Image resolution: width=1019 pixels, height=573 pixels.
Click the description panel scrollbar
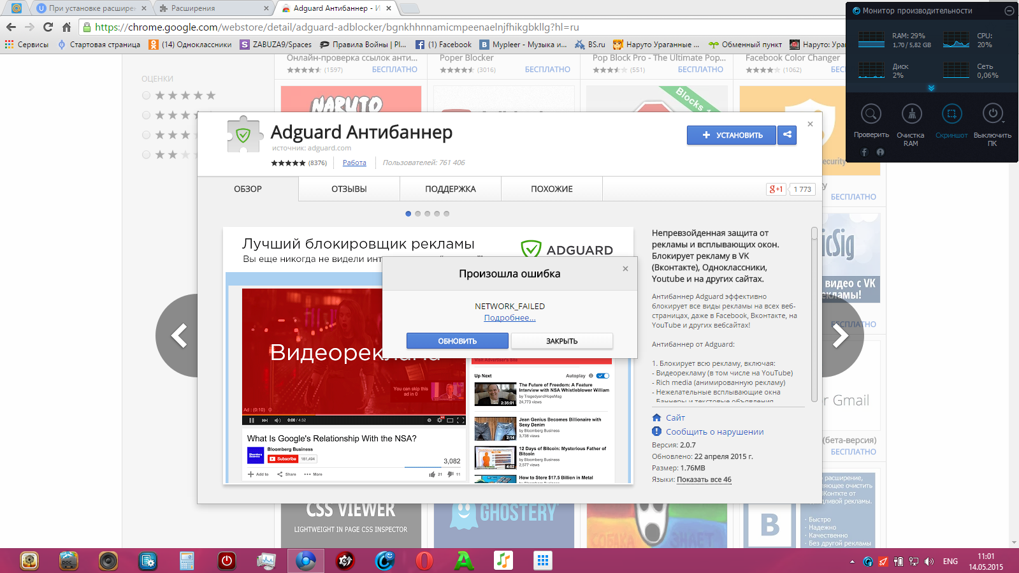point(814,314)
